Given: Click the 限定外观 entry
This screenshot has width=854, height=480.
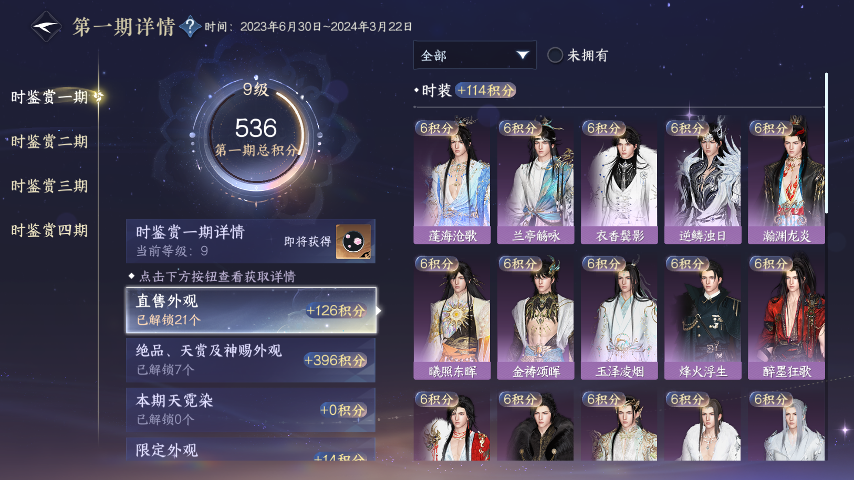Looking at the screenshot, I should click(251, 450).
